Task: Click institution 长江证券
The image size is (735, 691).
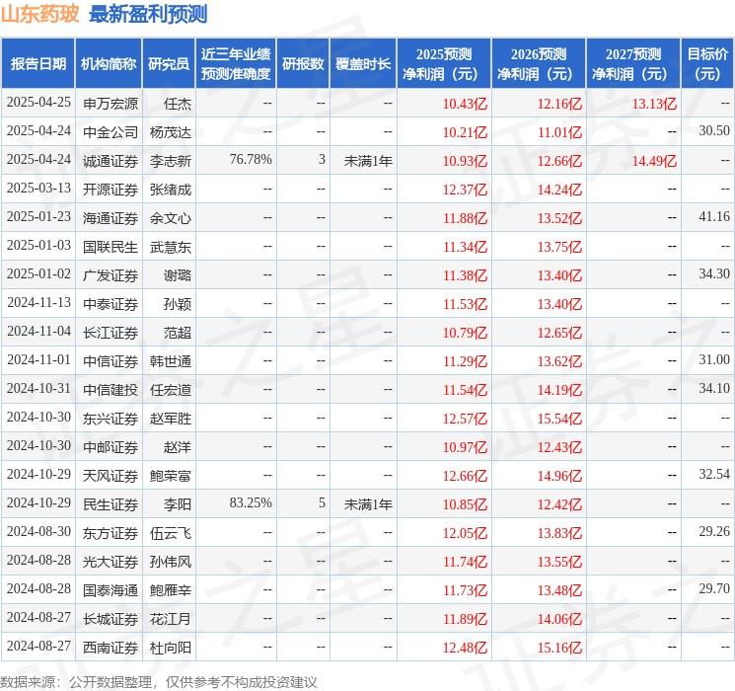Action: (x=110, y=332)
